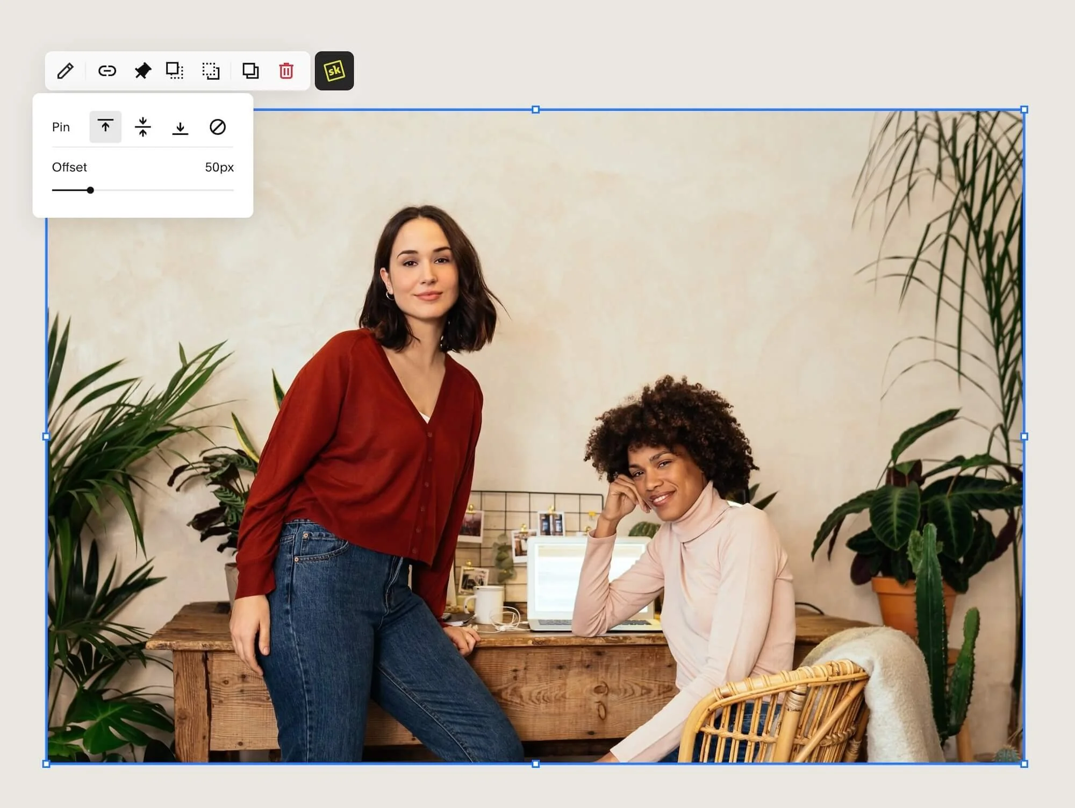Image resolution: width=1075 pixels, height=808 pixels.
Task: Click the Offset slider handle
Action: [90, 190]
